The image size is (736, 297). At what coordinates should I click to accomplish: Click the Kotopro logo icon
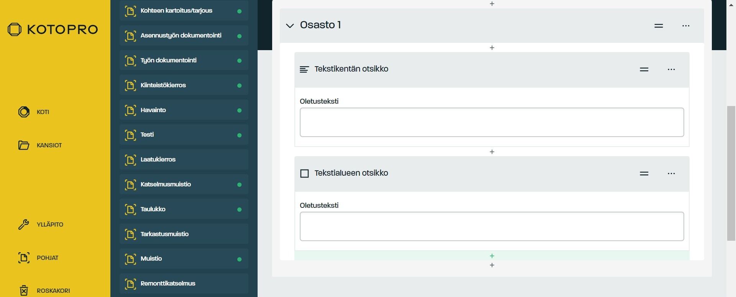tap(15, 29)
